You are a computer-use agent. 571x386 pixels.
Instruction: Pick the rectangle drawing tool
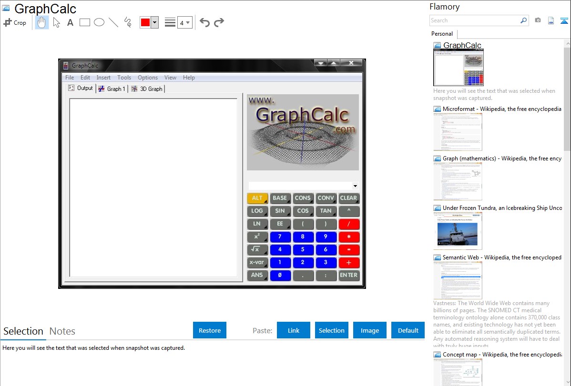coord(84,22)
